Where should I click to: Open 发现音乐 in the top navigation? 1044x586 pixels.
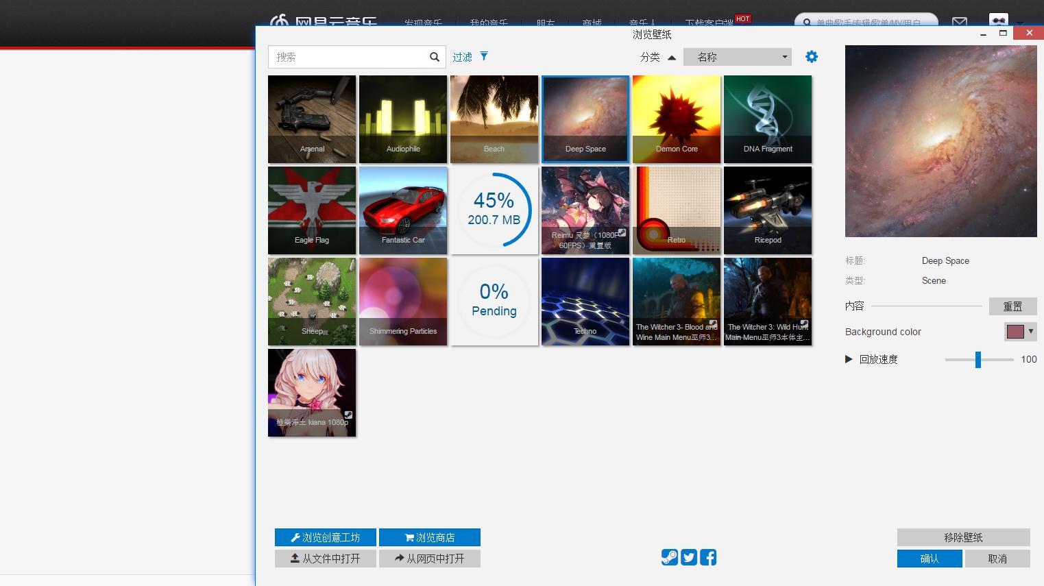coord(424,21)
